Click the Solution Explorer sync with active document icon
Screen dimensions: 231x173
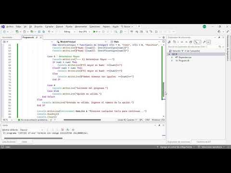[182, 42]
